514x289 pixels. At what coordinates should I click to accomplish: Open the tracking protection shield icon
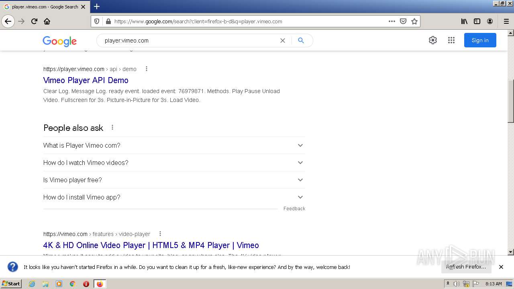(97, 21)
